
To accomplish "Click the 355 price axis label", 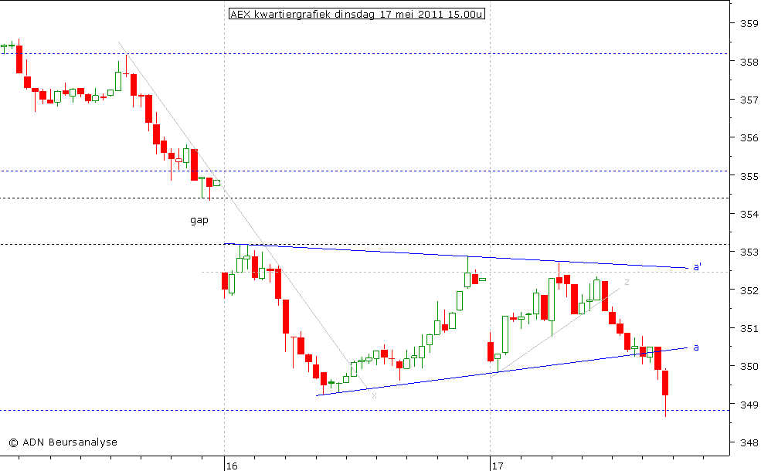I will coord(749,176).
